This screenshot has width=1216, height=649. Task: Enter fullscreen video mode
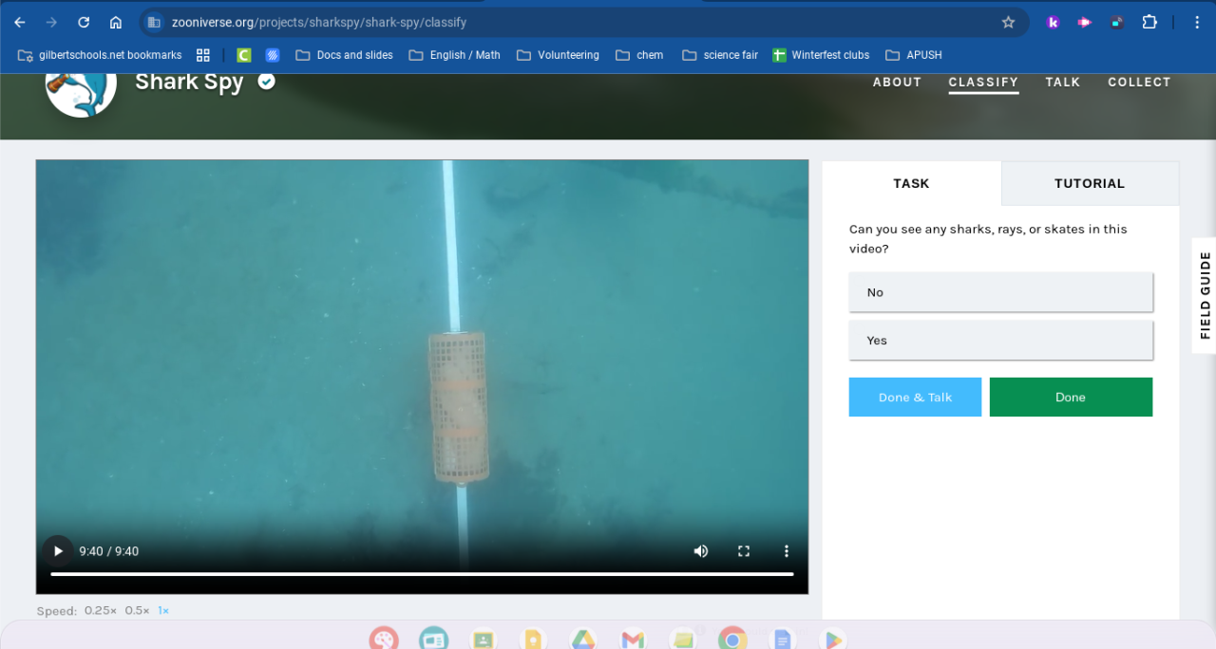[x=744, y=551]
